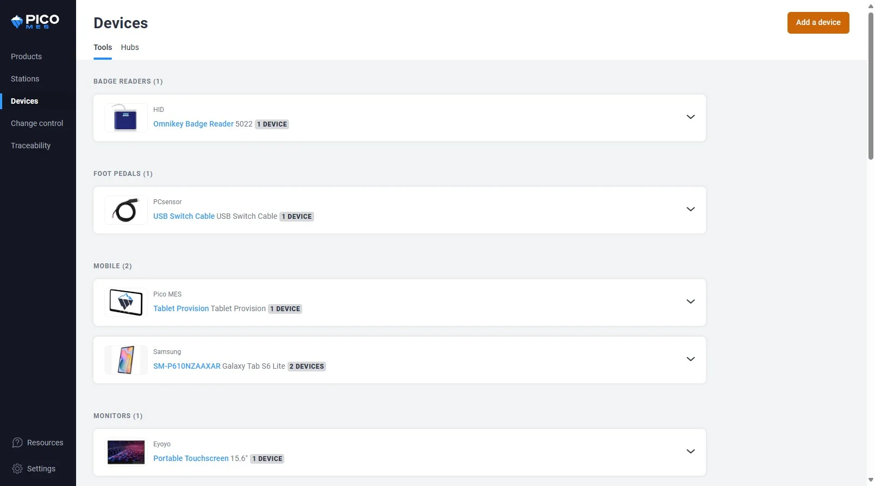Click the PCsensor manufacturer label
This screenshot has height=486, width=875.
coord(167,202)
